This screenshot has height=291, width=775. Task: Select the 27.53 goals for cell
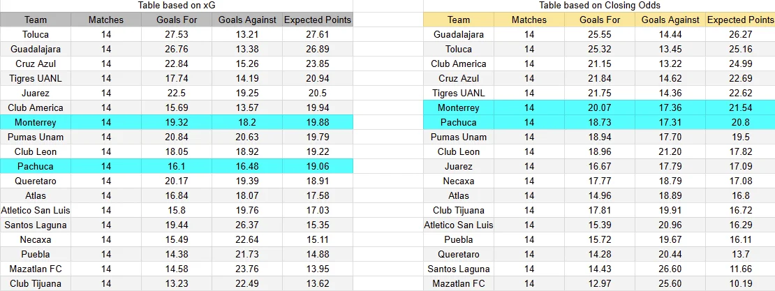pyautogui.click(x=177, y=34)
